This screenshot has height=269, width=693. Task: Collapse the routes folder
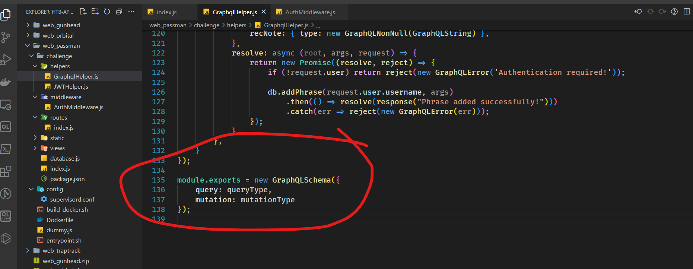pos(35,117)
